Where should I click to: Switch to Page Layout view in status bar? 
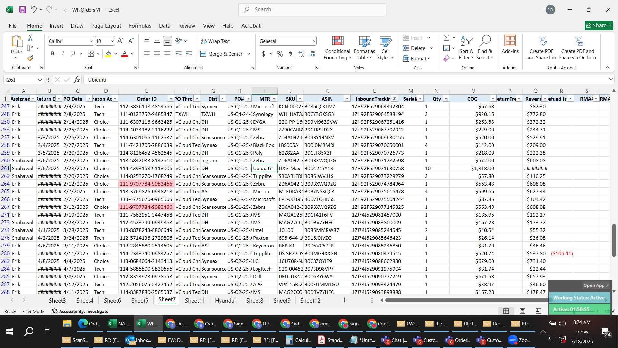click(x=522, y=311)
